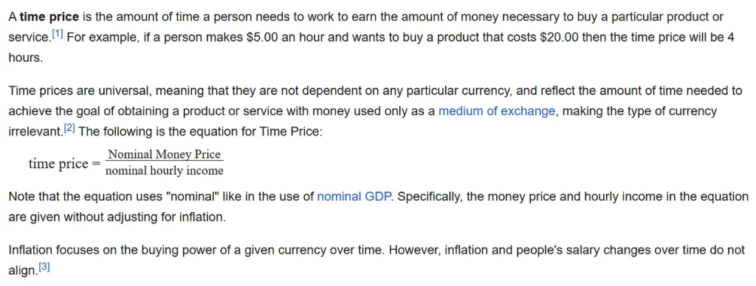Viewport: 756px width, 286px height.
Task: Click the word 'hours.' ending the first paragraph
Action: point(26,57)
